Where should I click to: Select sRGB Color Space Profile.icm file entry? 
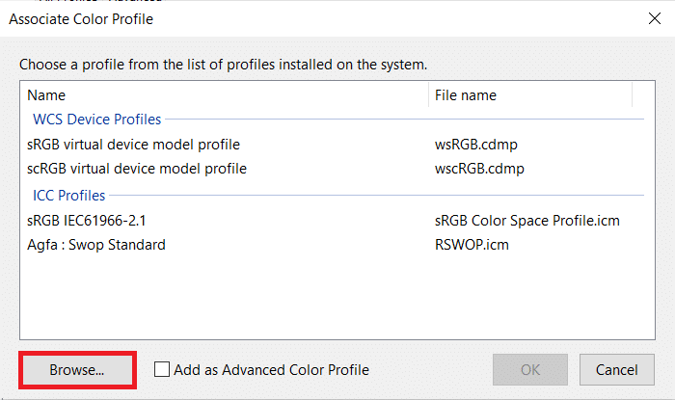526,221
